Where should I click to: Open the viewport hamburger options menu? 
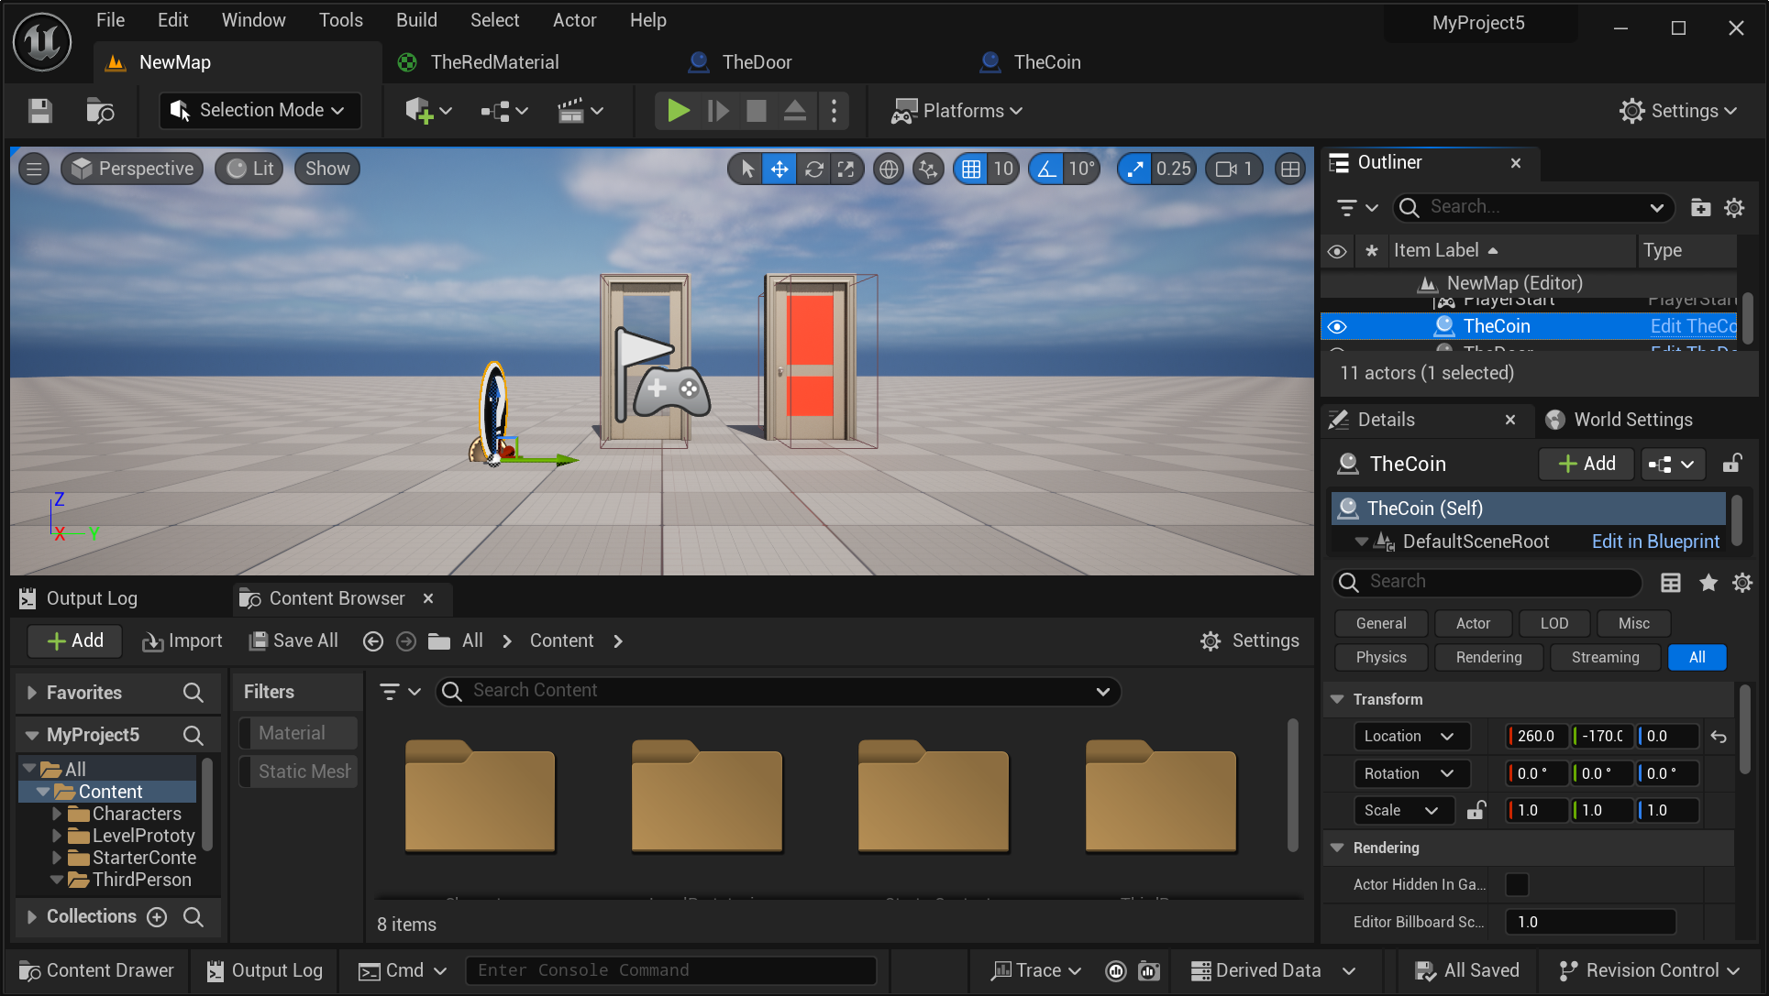pos(34,169)
